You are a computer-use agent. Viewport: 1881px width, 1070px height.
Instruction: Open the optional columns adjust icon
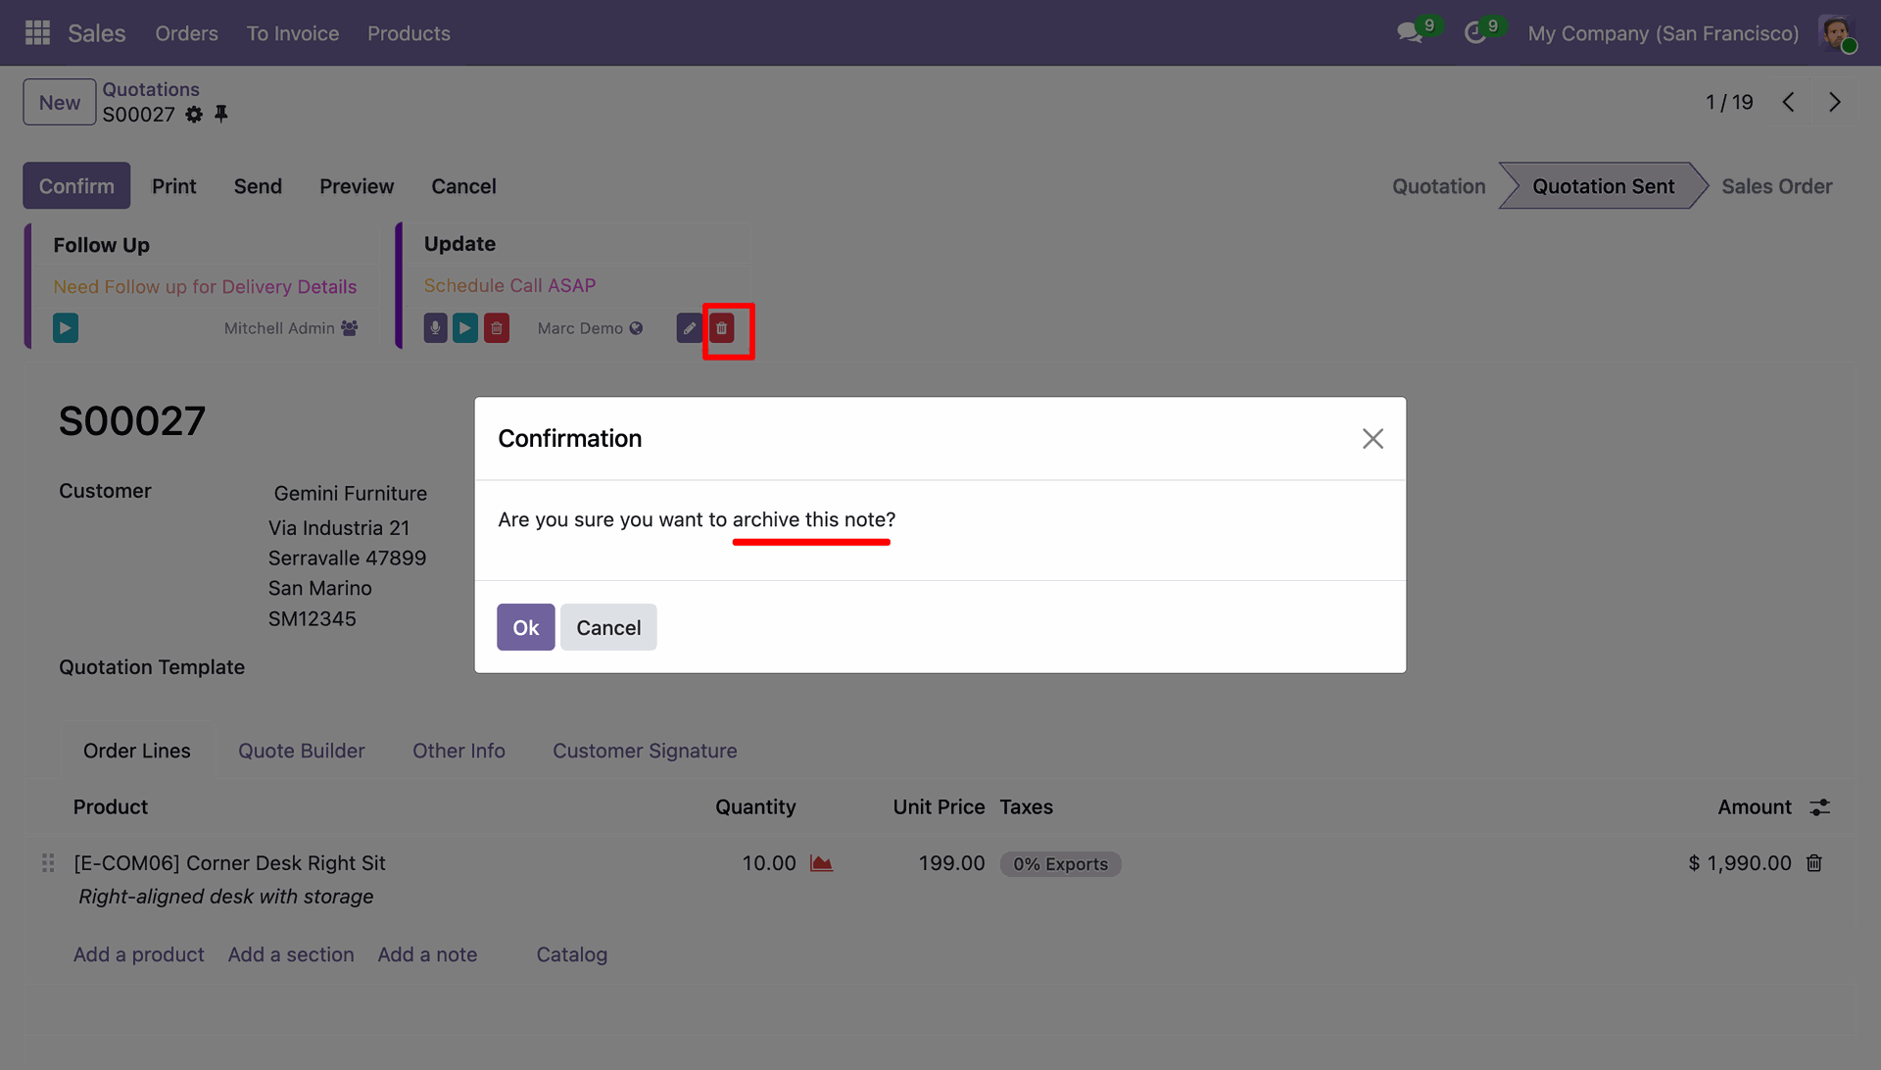pyautogui.click(x=1819, y=807)
